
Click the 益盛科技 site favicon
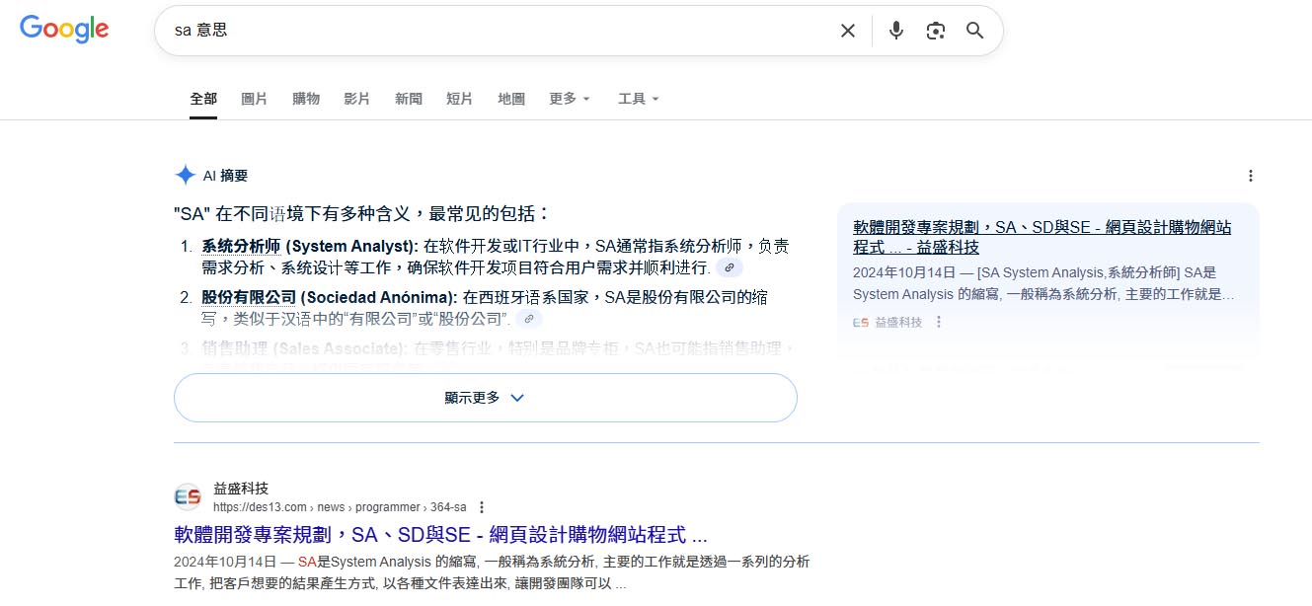(x=188, y=494)
